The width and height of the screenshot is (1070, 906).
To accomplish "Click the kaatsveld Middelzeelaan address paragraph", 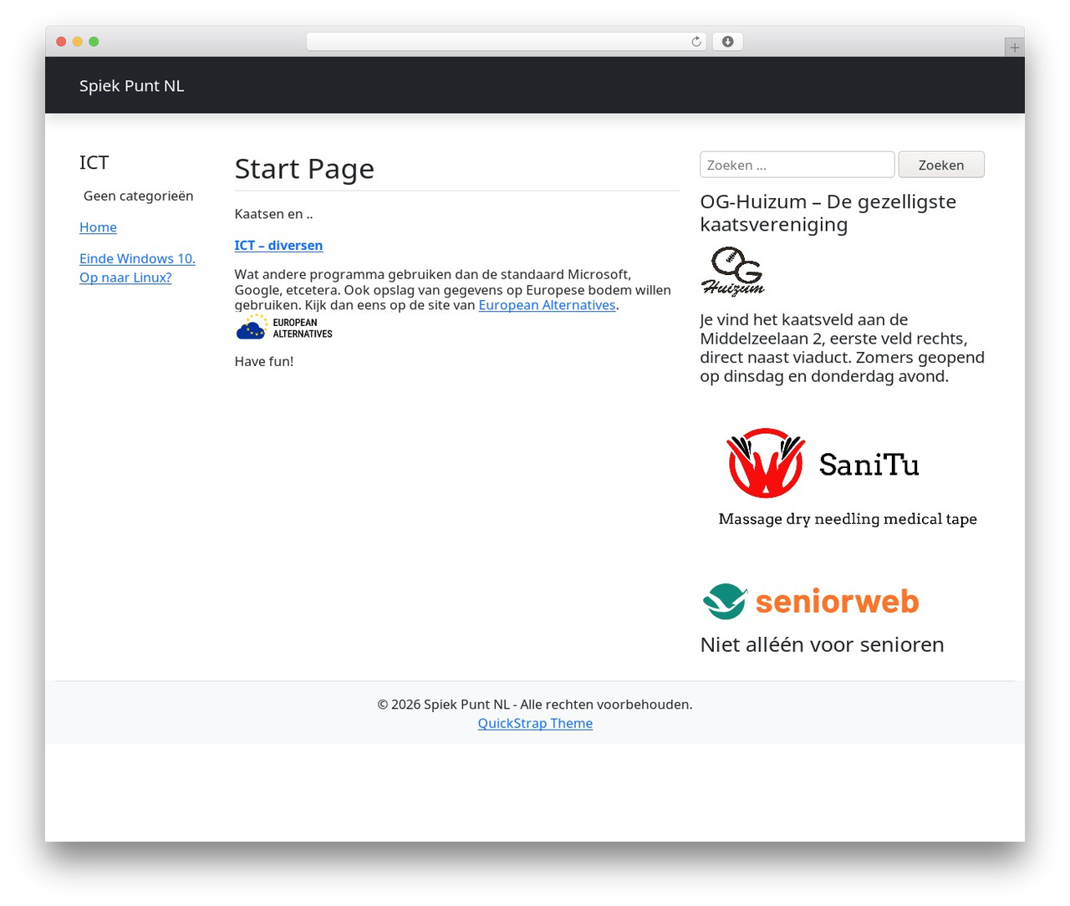I will [843, 348].
